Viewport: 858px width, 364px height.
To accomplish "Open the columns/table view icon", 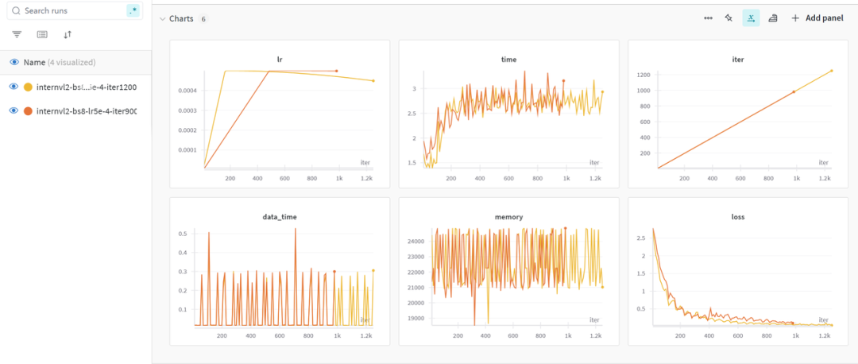I will click(42, 34).
